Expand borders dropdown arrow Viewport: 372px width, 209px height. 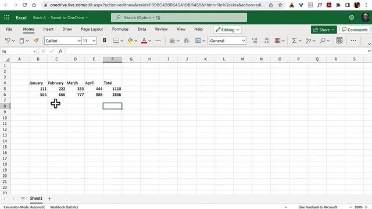[x=122, y=41]
